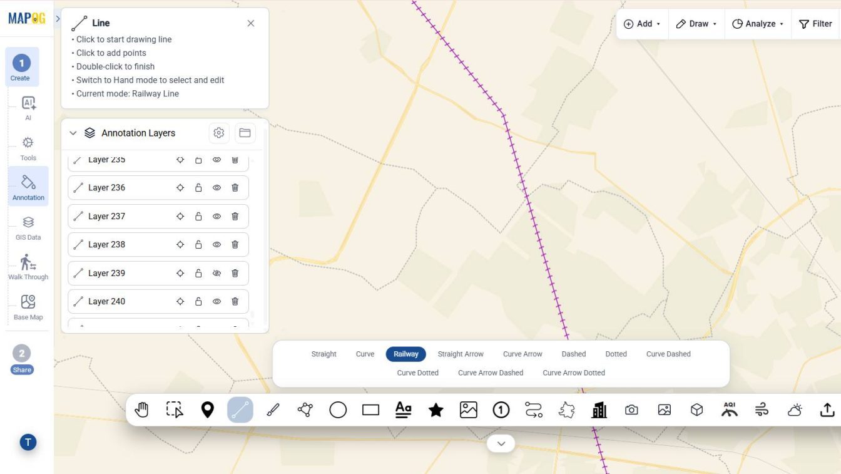Select the rectangle shape tool
The image size is (841, 474).
[370, 410]
